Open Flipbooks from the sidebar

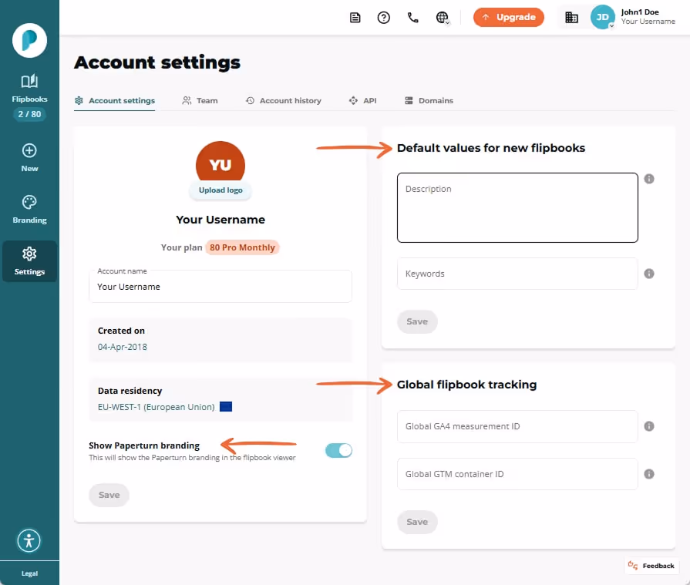click(29, 89)
